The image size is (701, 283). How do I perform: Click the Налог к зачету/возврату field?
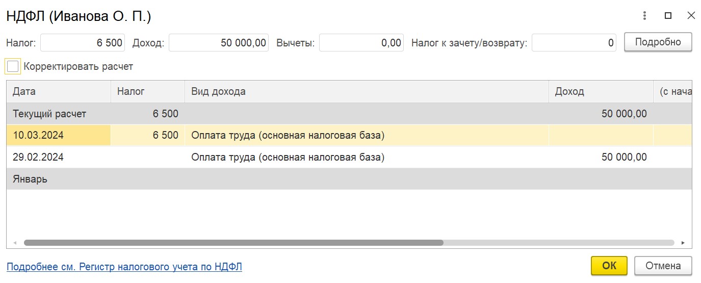click(x=574, y=43)
